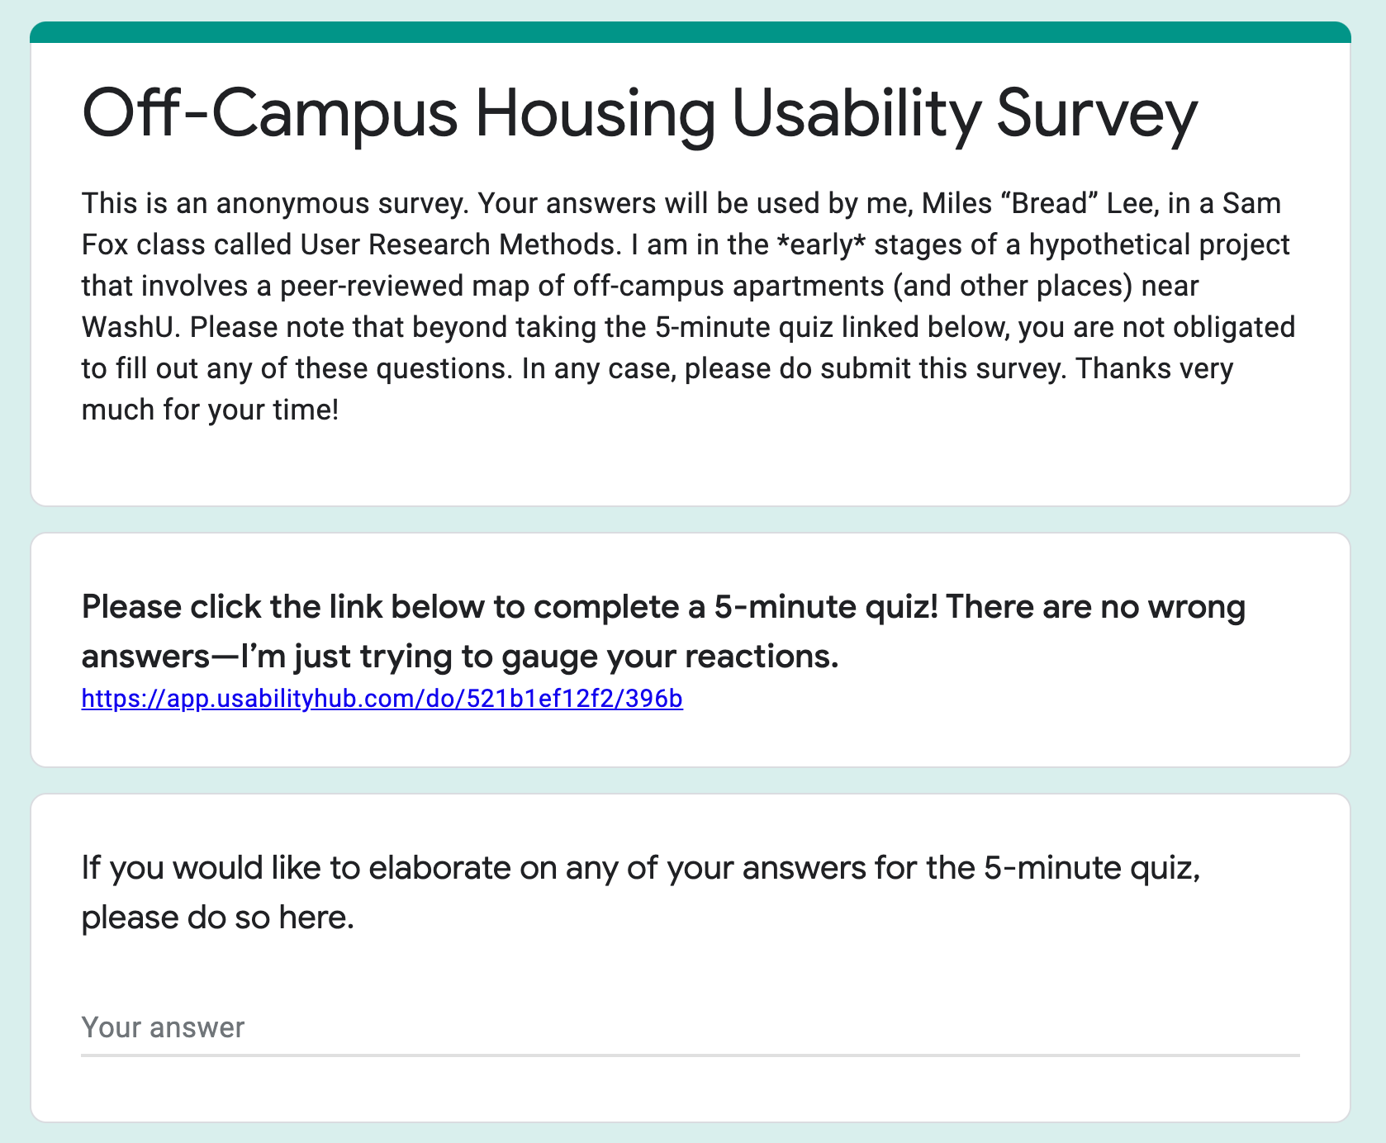This screenshot has width=1386, height=1143.
Task: Open the app.usabilityhub.com quiz link
Action: [x=382, y=699]
